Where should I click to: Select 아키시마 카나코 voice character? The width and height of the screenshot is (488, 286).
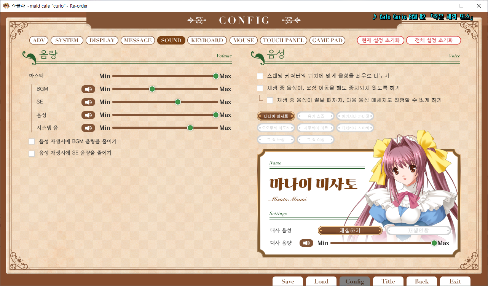[x=355, y=116]
